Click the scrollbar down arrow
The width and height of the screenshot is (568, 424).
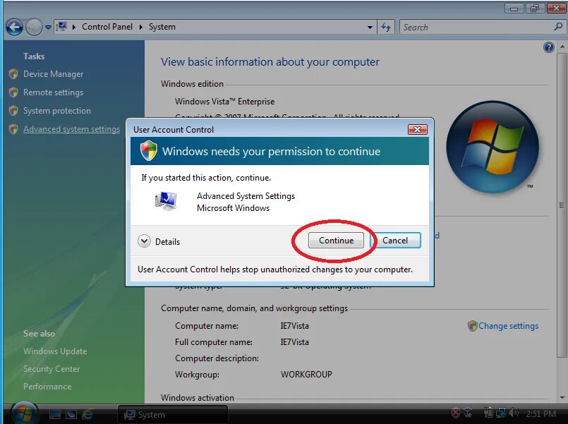[562, 398]
